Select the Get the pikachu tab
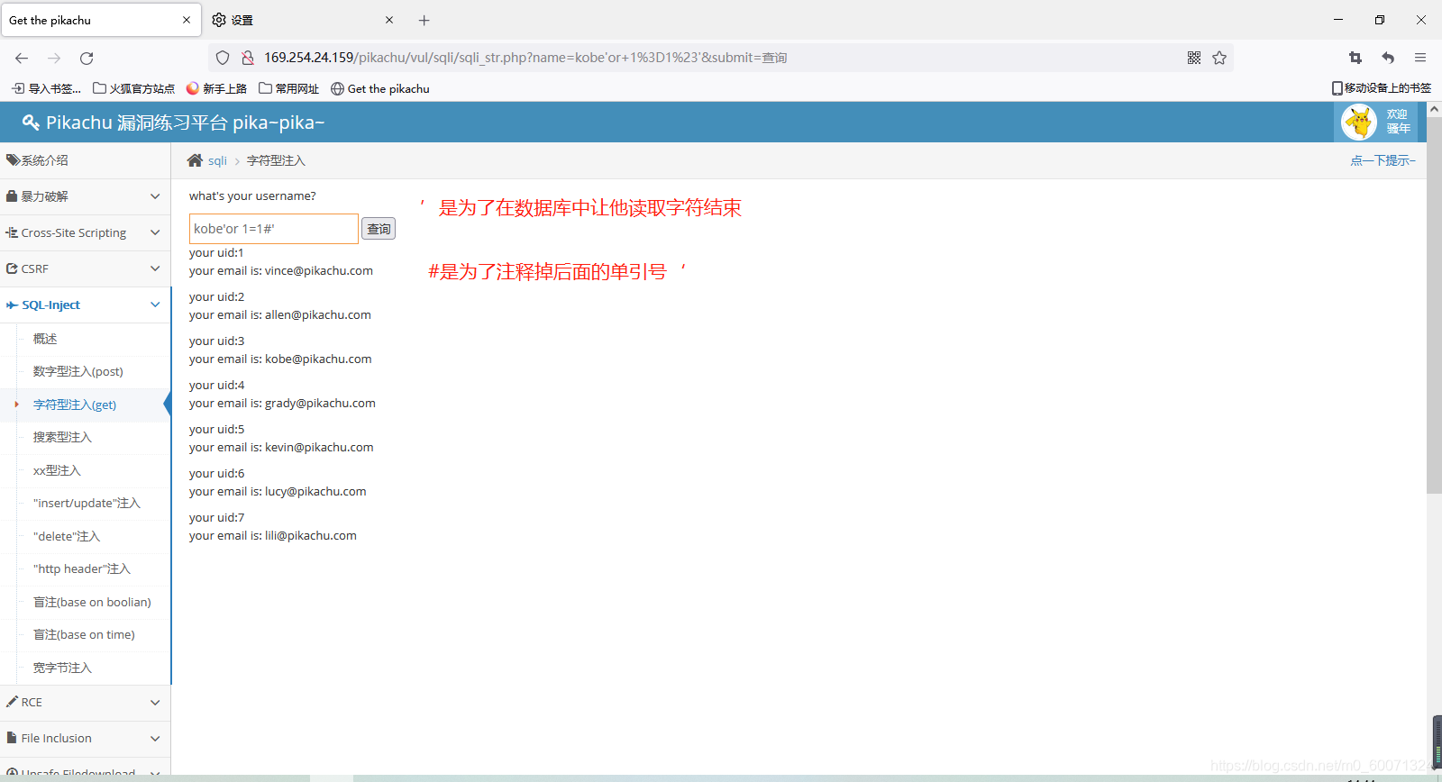 coord(100,20)
